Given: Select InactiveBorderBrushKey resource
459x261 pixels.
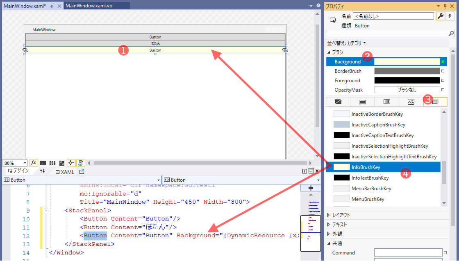Looking at the screenshot, I should point(383,114).
